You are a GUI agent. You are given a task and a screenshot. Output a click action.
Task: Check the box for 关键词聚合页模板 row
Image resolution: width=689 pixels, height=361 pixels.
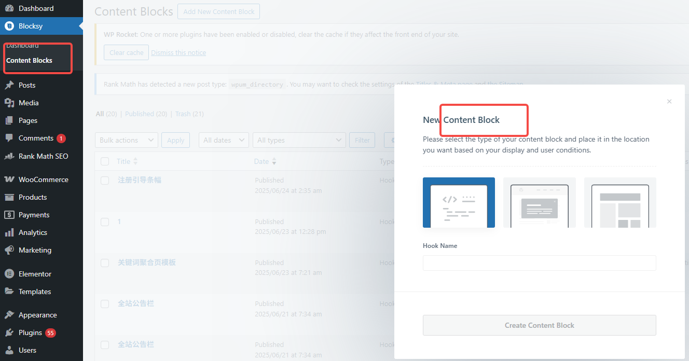click(105, 262)
